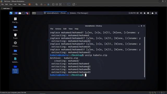Lock the screen with padlock icon

152,13
